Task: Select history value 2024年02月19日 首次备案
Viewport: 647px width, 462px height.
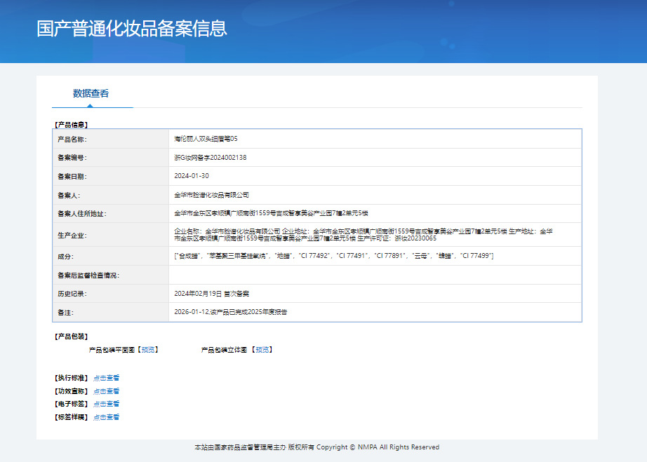Action: 212,294
